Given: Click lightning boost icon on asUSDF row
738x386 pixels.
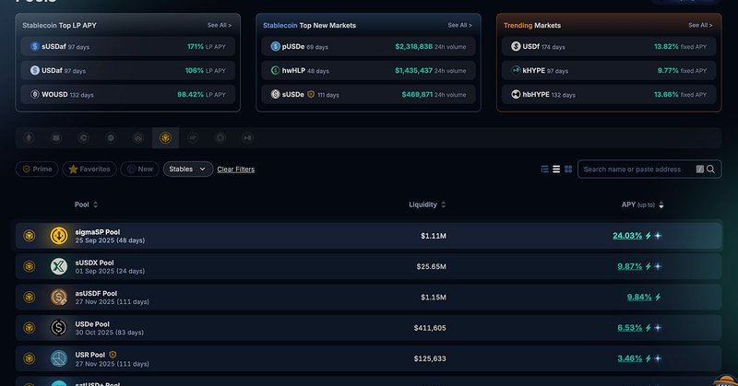Looking at the screenshot, I should coord(658,298).
